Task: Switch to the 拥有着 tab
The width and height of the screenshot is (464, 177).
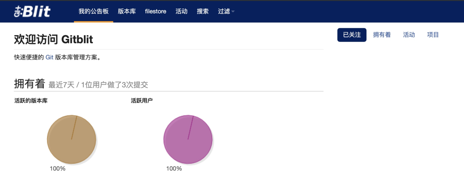Action: pos(382,35)
